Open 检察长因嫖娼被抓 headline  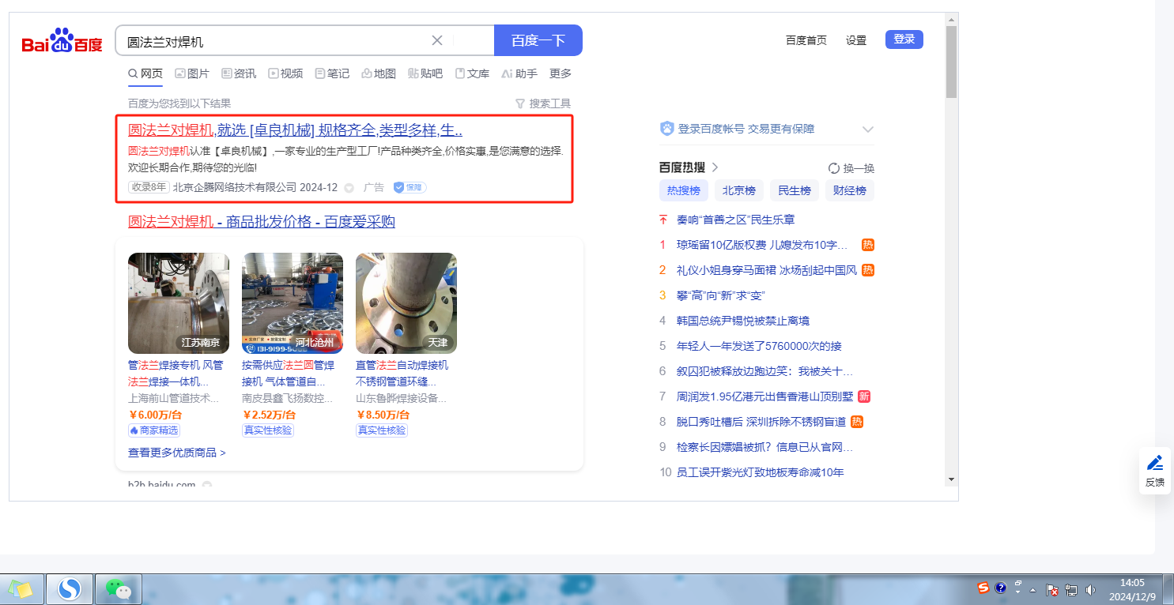point(764,447)
